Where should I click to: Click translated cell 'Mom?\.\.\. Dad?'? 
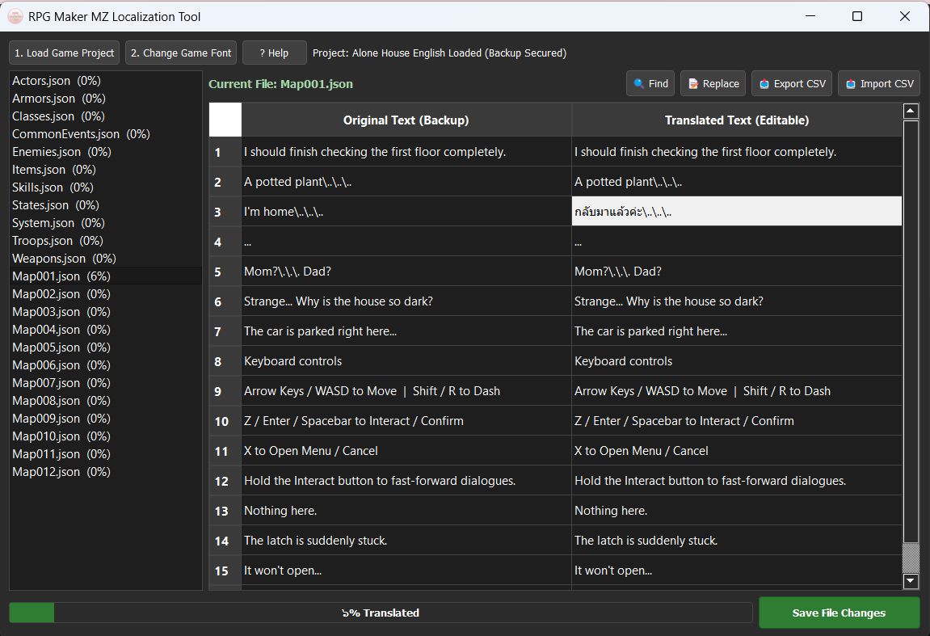737,272
